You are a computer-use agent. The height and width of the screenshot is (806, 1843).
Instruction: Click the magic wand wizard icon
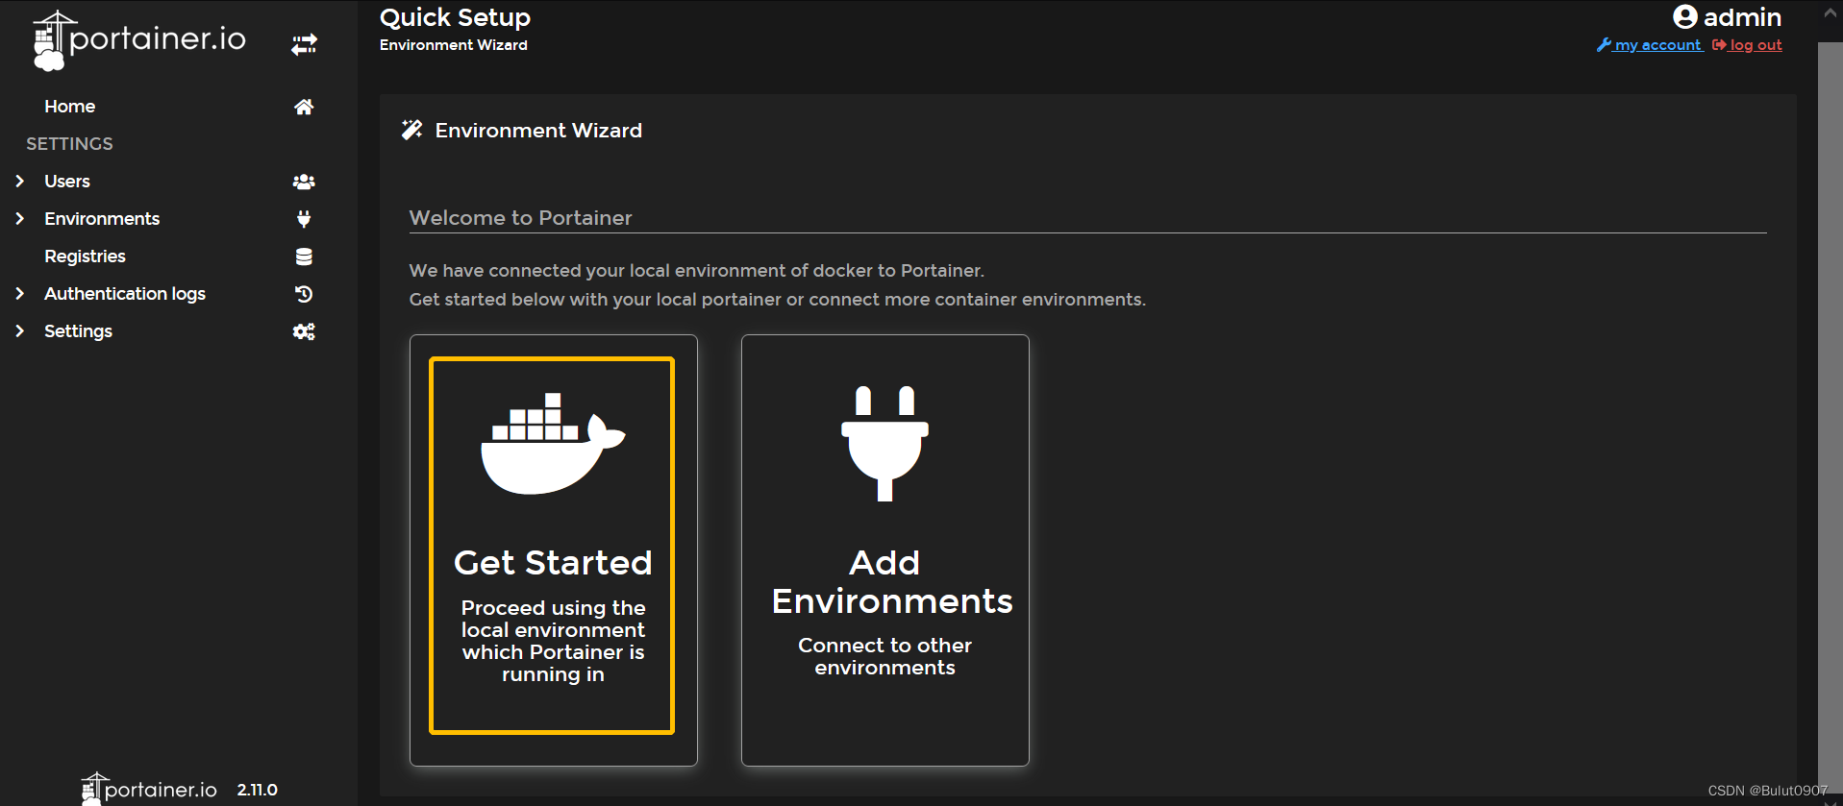412,130
